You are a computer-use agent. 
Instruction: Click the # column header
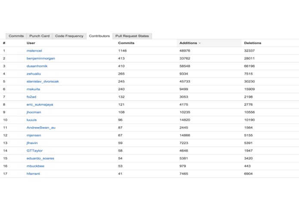pos(4,43)
